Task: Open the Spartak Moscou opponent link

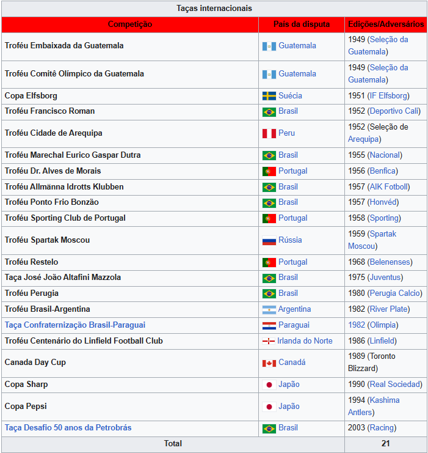Action: [x=372, y=240]
